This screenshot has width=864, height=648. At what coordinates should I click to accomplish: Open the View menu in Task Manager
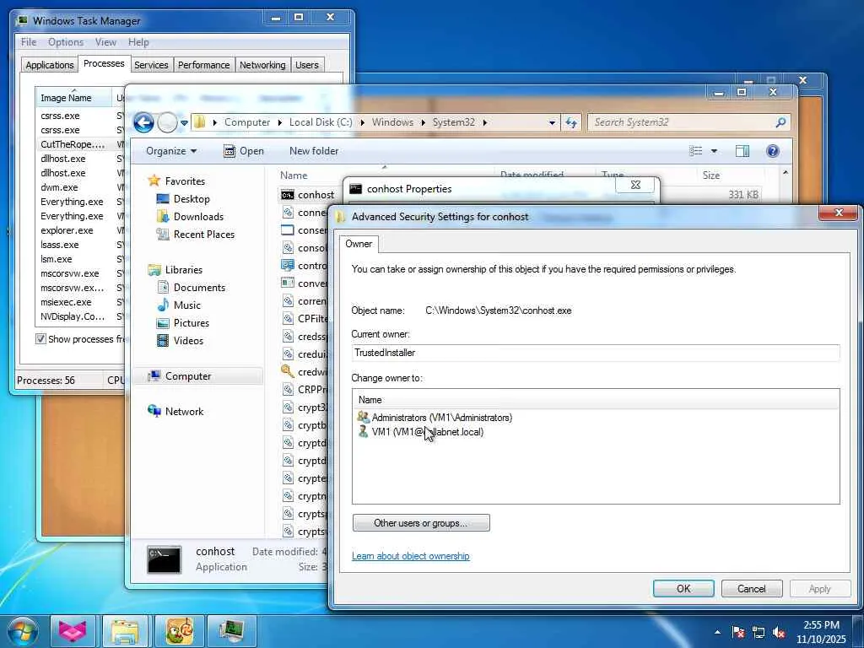(x=105, y=42)
